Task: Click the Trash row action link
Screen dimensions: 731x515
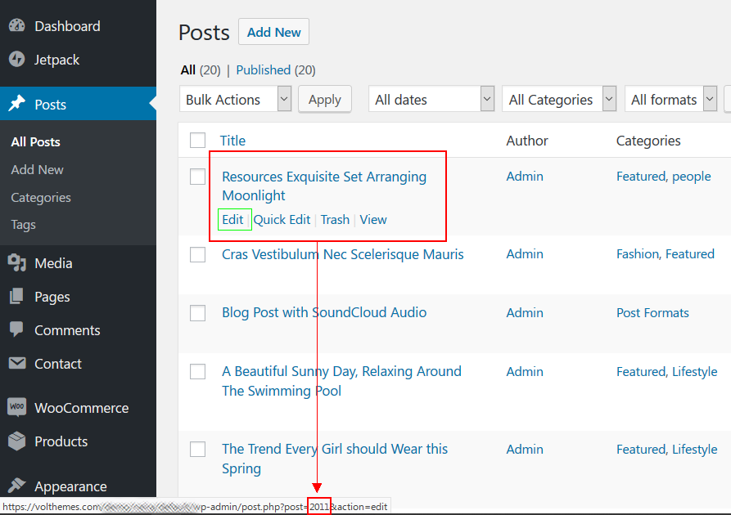Action: pos(335,219)
